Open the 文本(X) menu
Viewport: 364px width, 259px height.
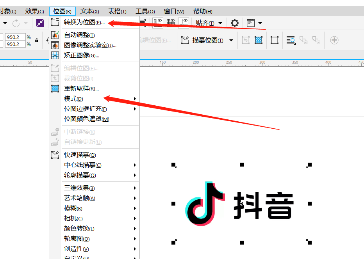pyautogui.click(x=89, y=11)
